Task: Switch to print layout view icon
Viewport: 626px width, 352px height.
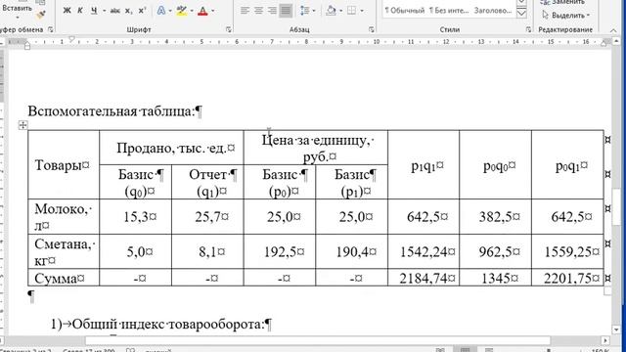Action: click(466, 350)
